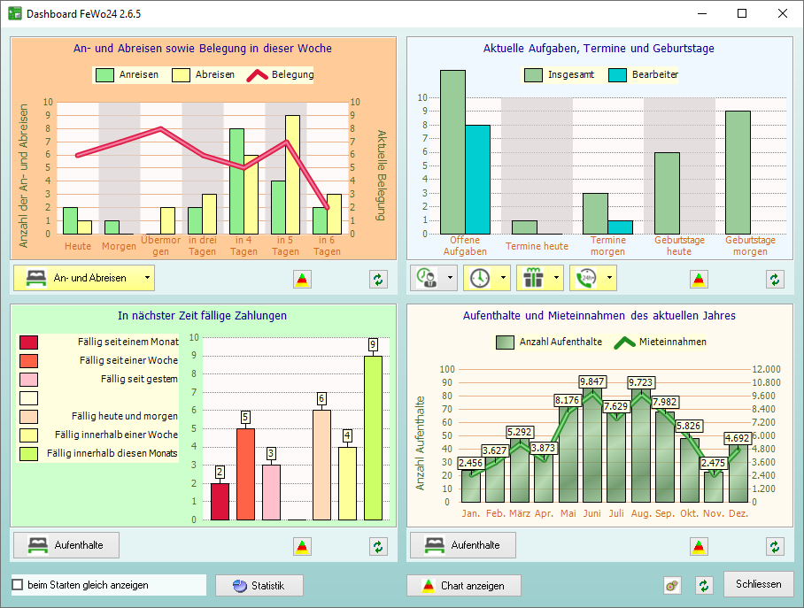Refresh the due payments chart
Image resolution: width=804 pixels, height=608 pixels.
[379, 546]
